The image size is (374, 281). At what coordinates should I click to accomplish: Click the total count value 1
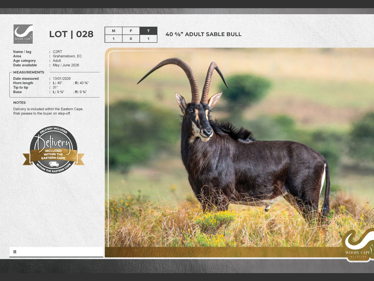click(x=148, y=39)
